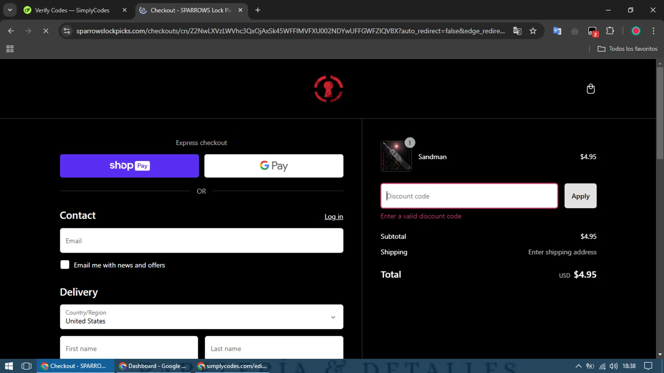Focus the Email input field
This screenshot has width=664, height=373.
click(201, 241)
